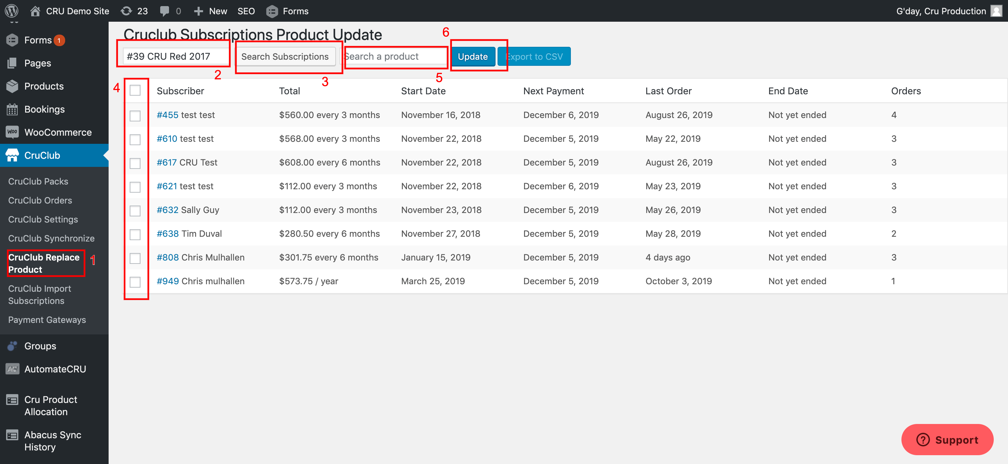1008x464 pixels.
Task: Click the Forms icon in the admin bar
Action: pyautogui.click(x=272, y=11)
